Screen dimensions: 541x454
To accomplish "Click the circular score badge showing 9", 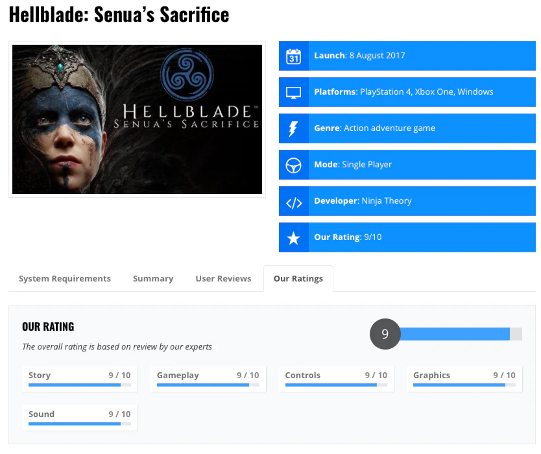I will pyautogui.click(x=385, y=334).
